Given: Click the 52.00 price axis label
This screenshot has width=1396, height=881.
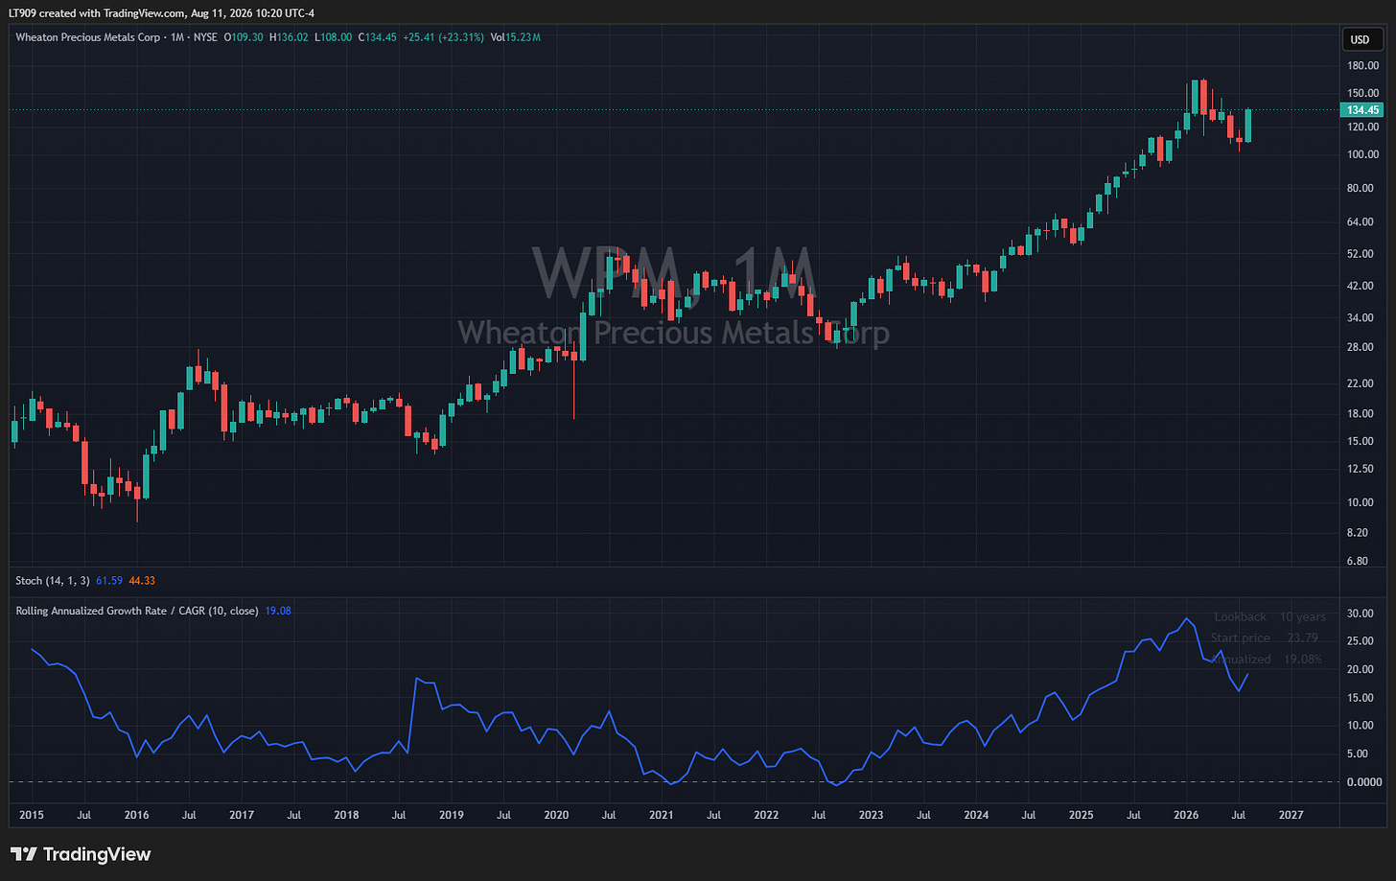Looking at the screenshot, I should (1362, 254).
